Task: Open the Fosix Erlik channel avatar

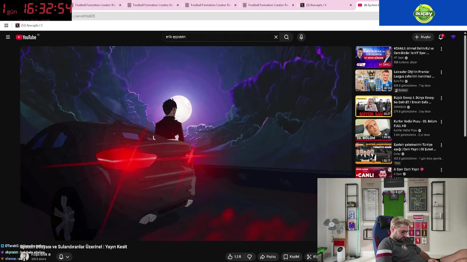Action: 24,257
